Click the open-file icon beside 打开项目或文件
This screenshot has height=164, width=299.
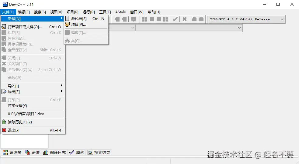pos(4,27)
